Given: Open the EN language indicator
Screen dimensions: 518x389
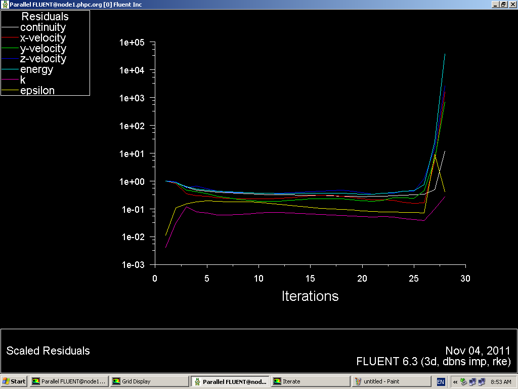Looking at the screenshot, I should click(x=441, y=381).
